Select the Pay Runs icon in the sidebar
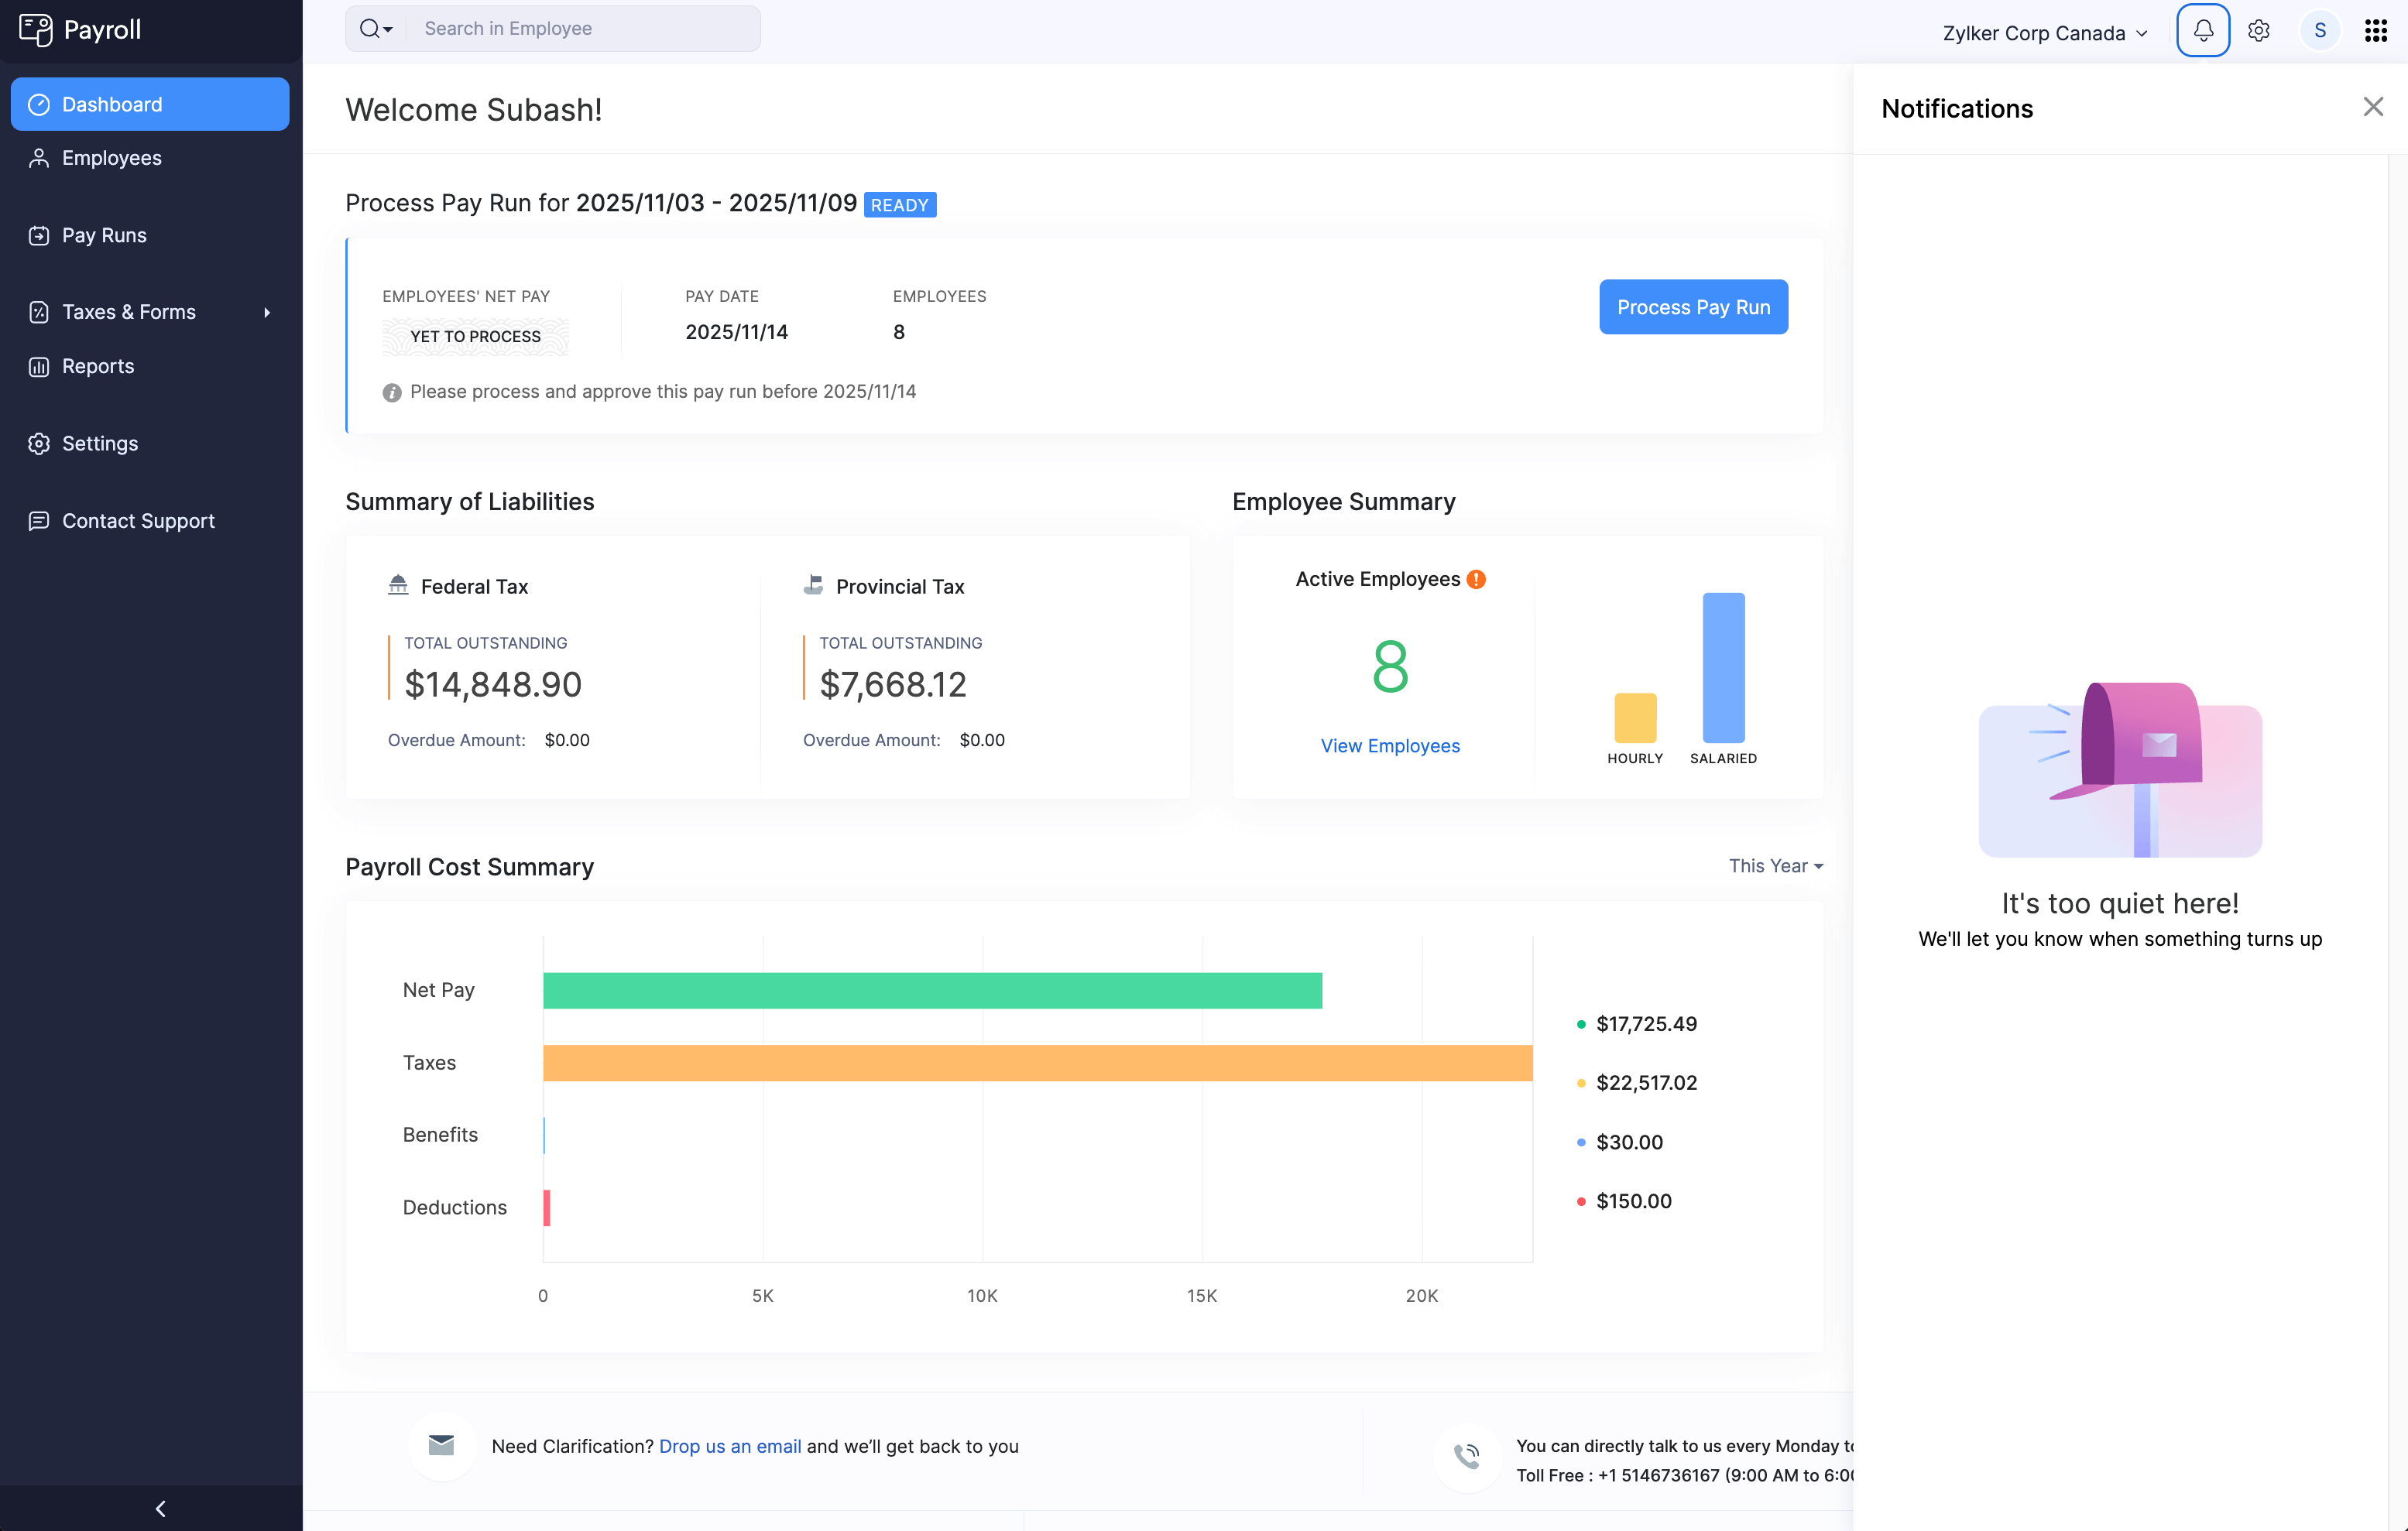Image resolution: width=2408 pixels, height=1531 pixels. [x=38, y=235]
